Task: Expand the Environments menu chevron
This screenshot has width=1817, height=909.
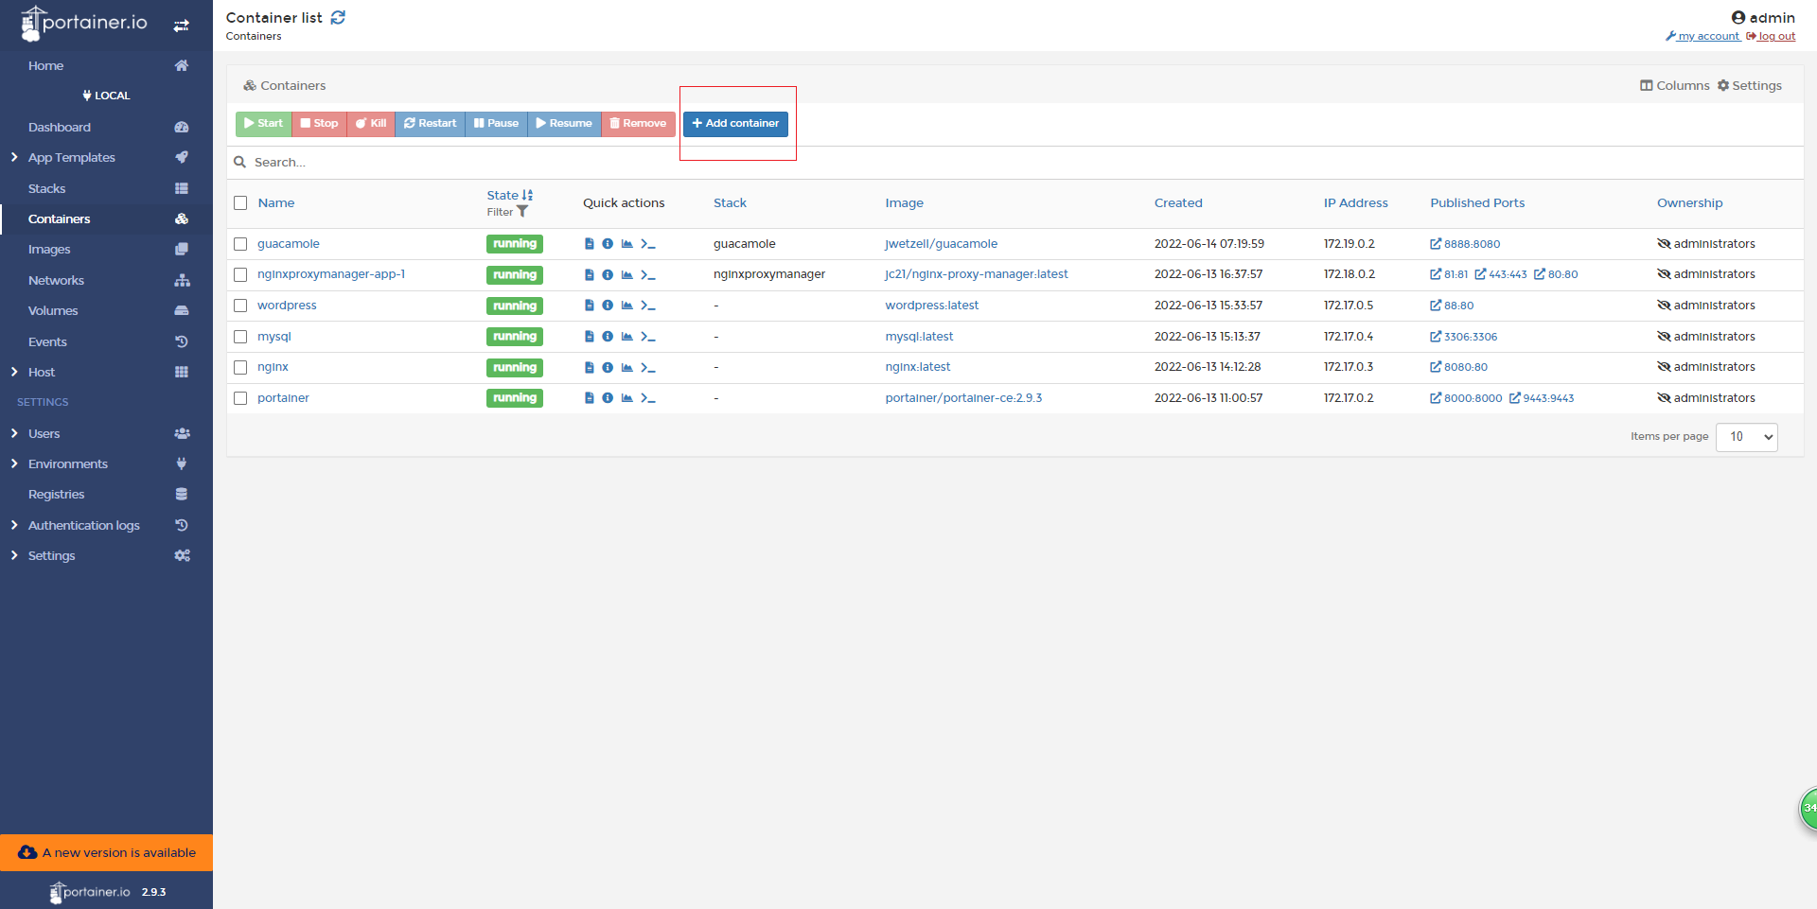Action: [14, 463]
